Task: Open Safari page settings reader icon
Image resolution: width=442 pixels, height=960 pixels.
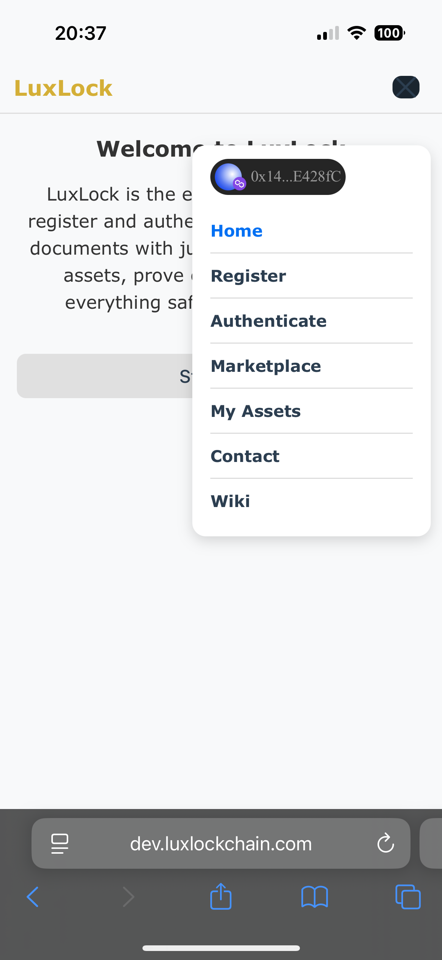Action: [x=60, y=844]
